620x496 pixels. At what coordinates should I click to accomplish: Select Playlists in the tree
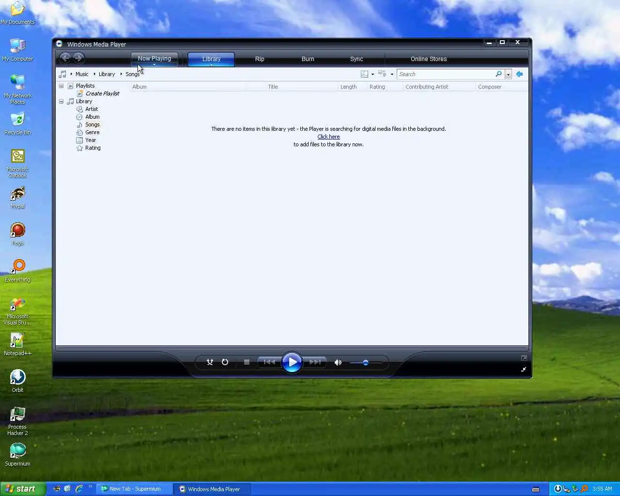point(85,86)
